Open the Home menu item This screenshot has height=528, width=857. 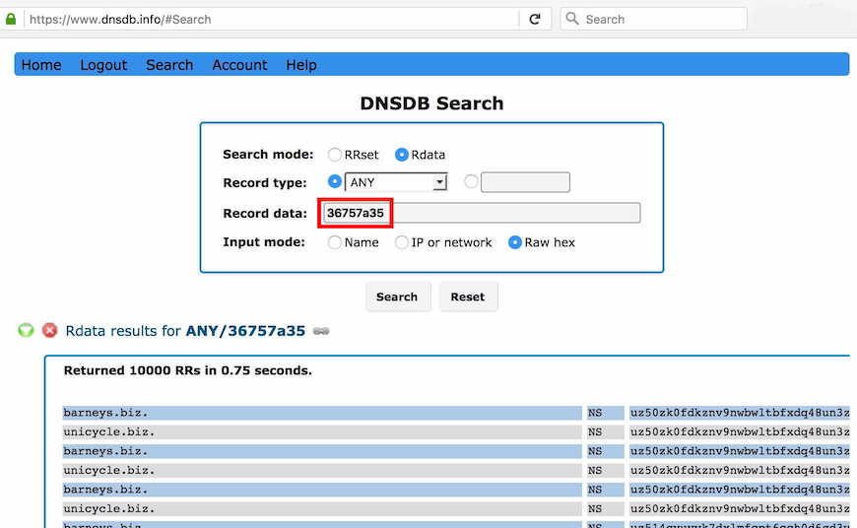point(41,65)
